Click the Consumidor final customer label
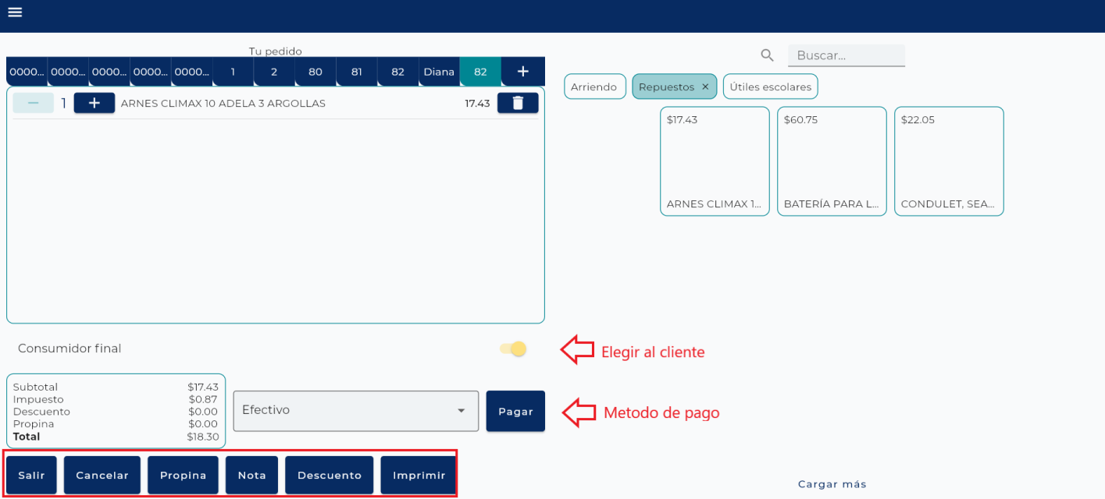The image size is (1105, 499). (x=70, y=349)
